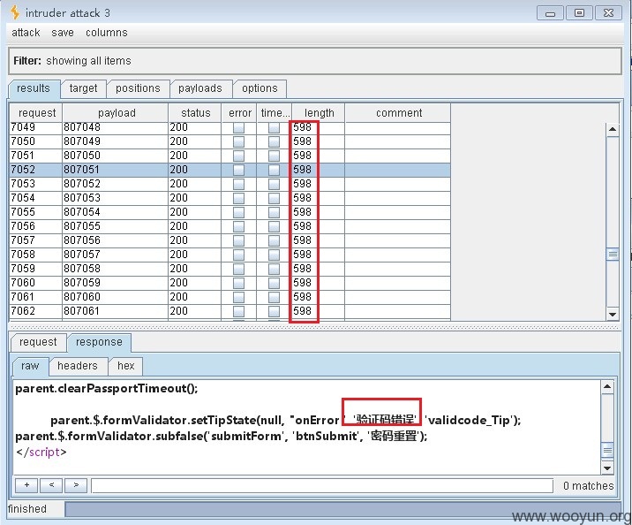The height and width of the screenshot is (525, 632).
Task: Open the columns menu
Action: 107,33
